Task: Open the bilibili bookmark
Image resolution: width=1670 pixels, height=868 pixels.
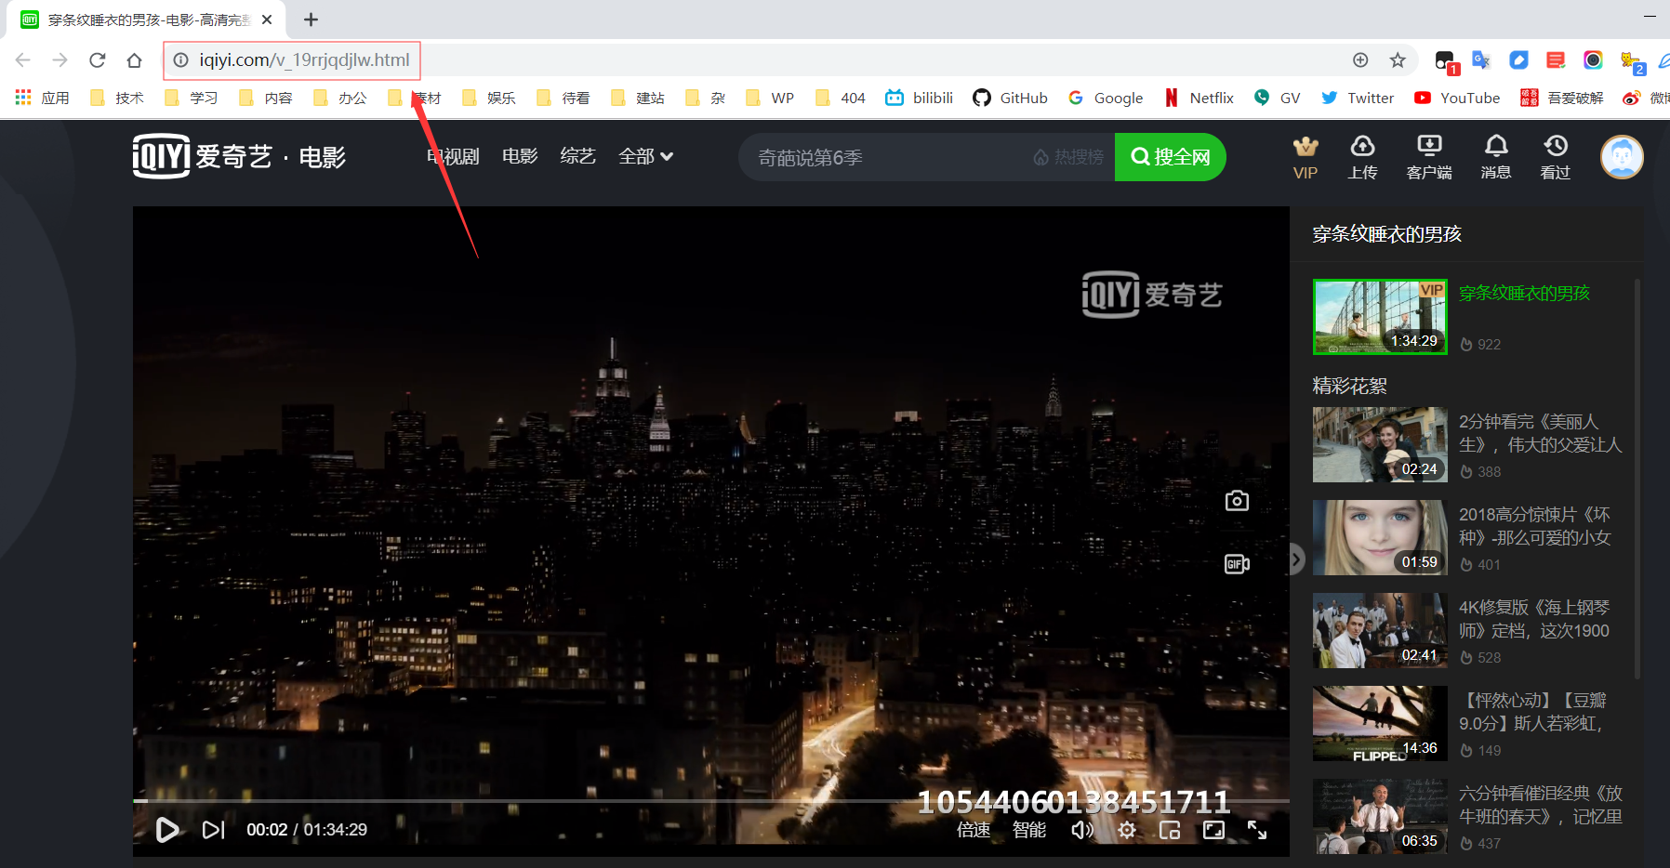Action: click(919, 98)
